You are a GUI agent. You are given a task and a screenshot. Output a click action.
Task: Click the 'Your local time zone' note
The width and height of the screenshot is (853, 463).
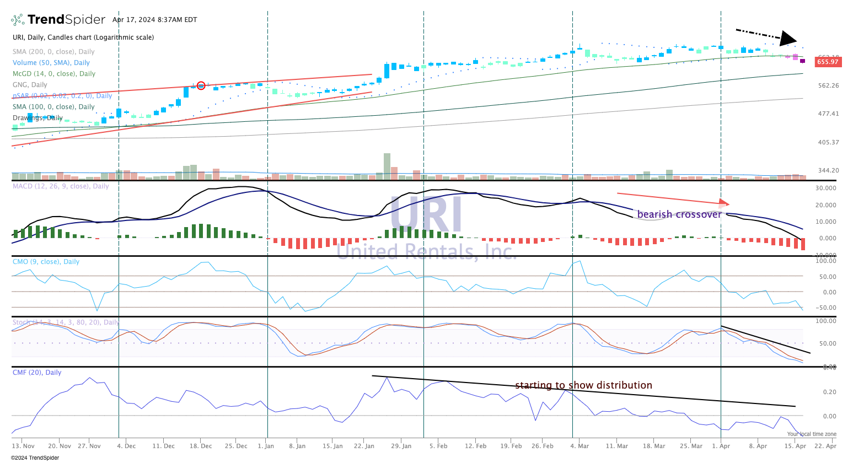812,434
